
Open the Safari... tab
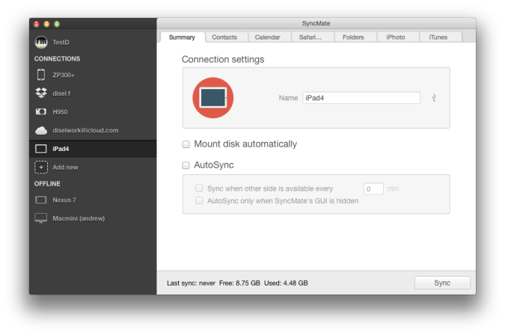pyautogui.click(x=310, y=37)
